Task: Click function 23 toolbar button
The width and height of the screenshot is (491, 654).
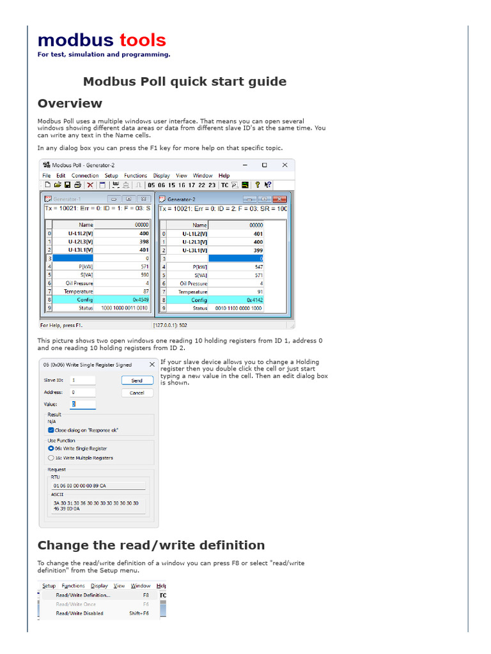Action: pyautogui.click(x=212, y=185)
